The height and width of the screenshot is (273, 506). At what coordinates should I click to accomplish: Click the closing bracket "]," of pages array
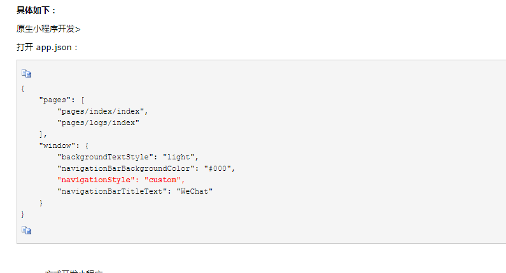pos(43,134)
